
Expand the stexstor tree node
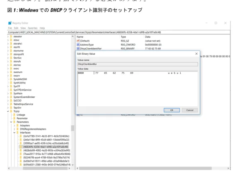8,37
